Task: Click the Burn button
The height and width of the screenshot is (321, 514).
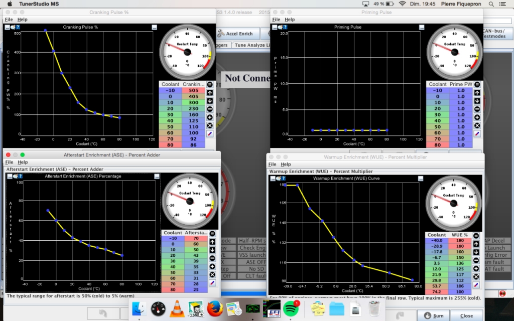Action: click(x=434, y=316)
